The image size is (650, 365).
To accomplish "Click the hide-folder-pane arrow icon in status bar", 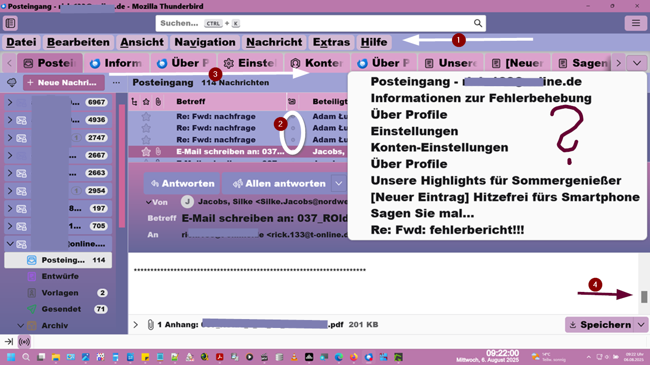I will [9, 342].
